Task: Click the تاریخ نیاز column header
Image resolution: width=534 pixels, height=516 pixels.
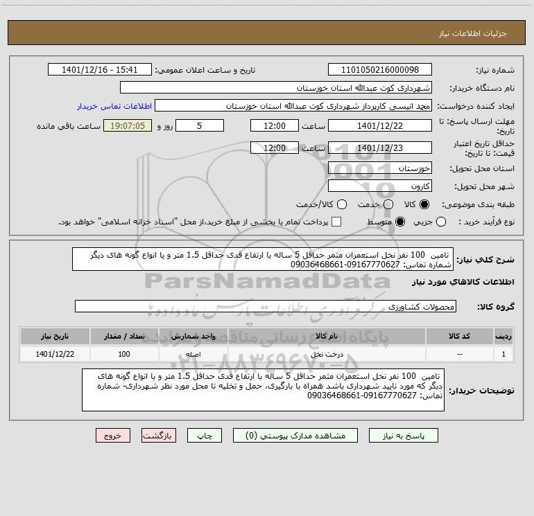Action: [55, 337]
